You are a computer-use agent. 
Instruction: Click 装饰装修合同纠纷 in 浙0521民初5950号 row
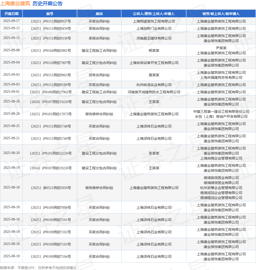pos(99,188)
